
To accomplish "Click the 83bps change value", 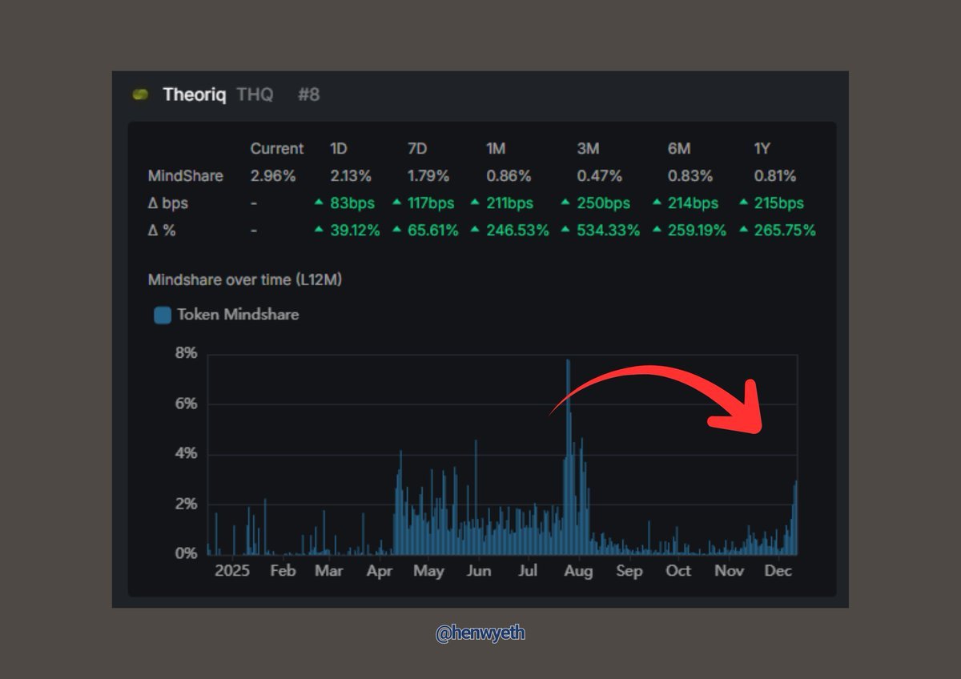I will (x=353, y=203).
